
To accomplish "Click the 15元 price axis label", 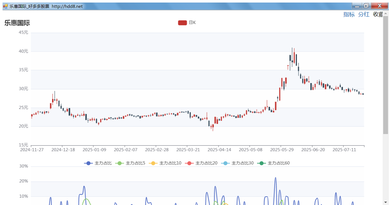I will [23, 145].
